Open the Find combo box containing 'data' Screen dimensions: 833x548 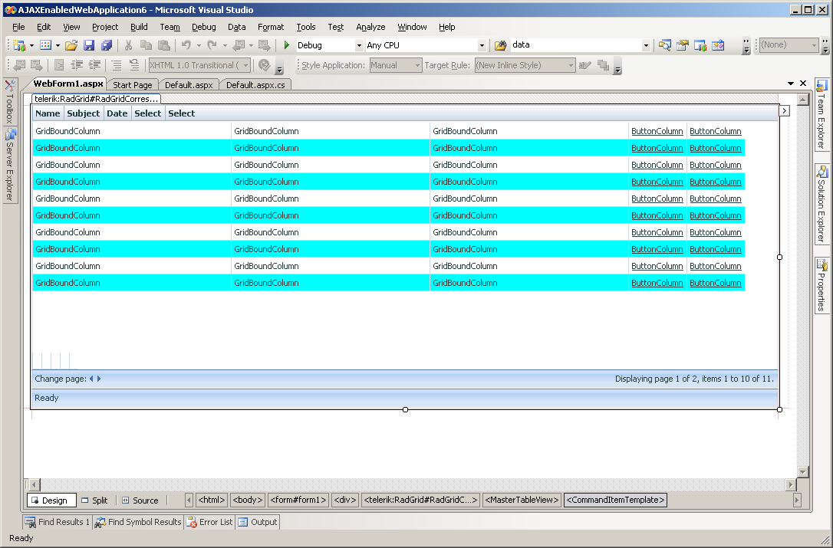[x=646, y=46]
